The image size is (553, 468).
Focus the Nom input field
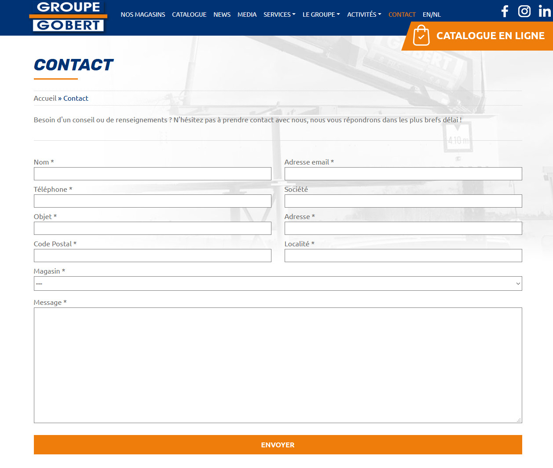[153, 174]
